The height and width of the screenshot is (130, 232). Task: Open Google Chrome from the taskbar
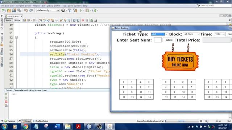tap(25, 127)
